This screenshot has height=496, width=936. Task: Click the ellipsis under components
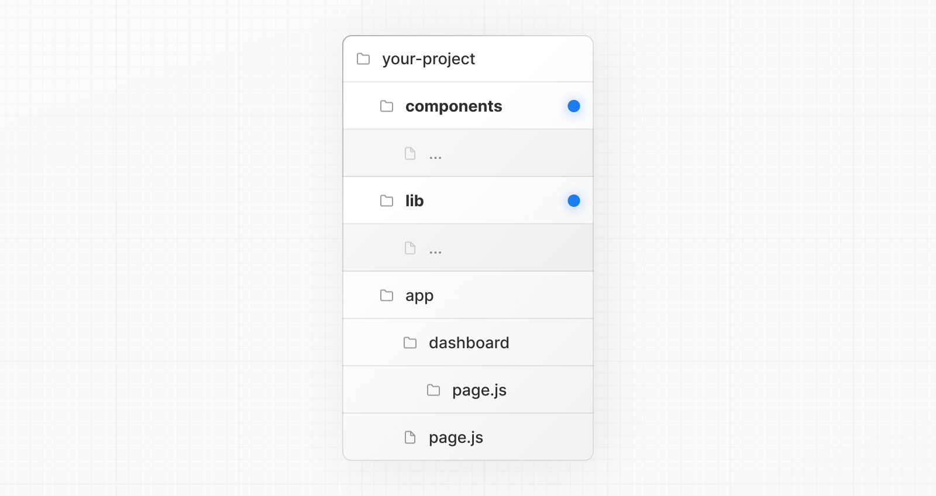coord(435,157)
